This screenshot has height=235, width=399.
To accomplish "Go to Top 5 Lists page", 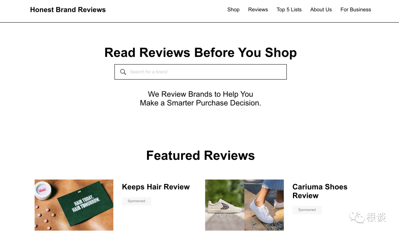I will pos(289,10).
